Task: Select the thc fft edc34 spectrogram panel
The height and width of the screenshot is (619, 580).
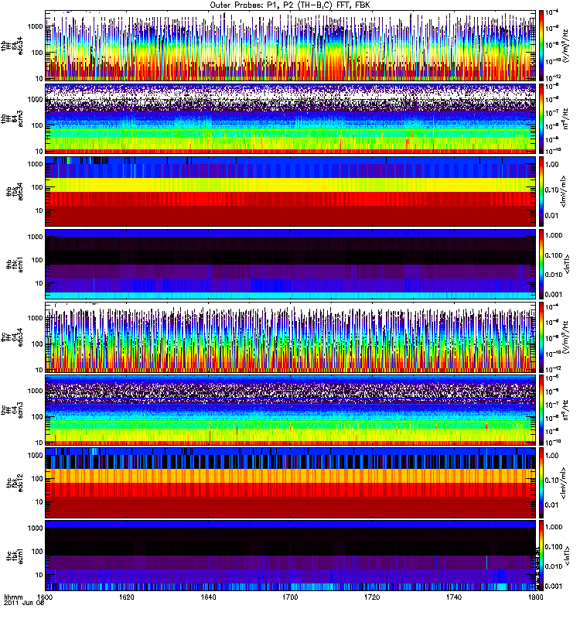Action: click(x=291, y=337)
